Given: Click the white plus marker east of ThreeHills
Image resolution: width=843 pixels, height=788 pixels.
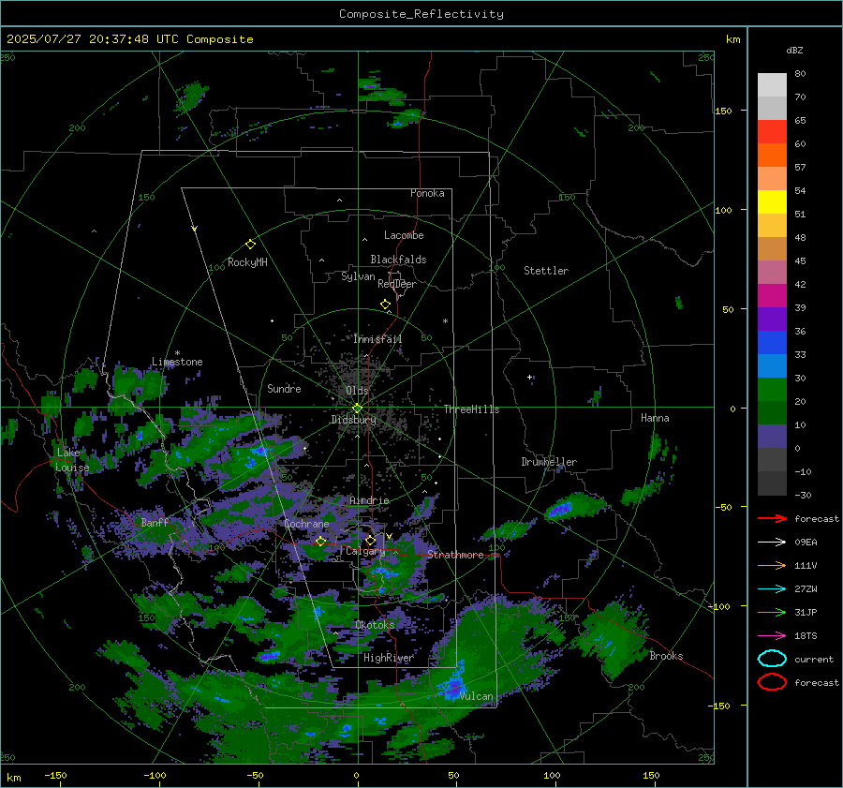Looking at the screenshot, I should [529, 377].
